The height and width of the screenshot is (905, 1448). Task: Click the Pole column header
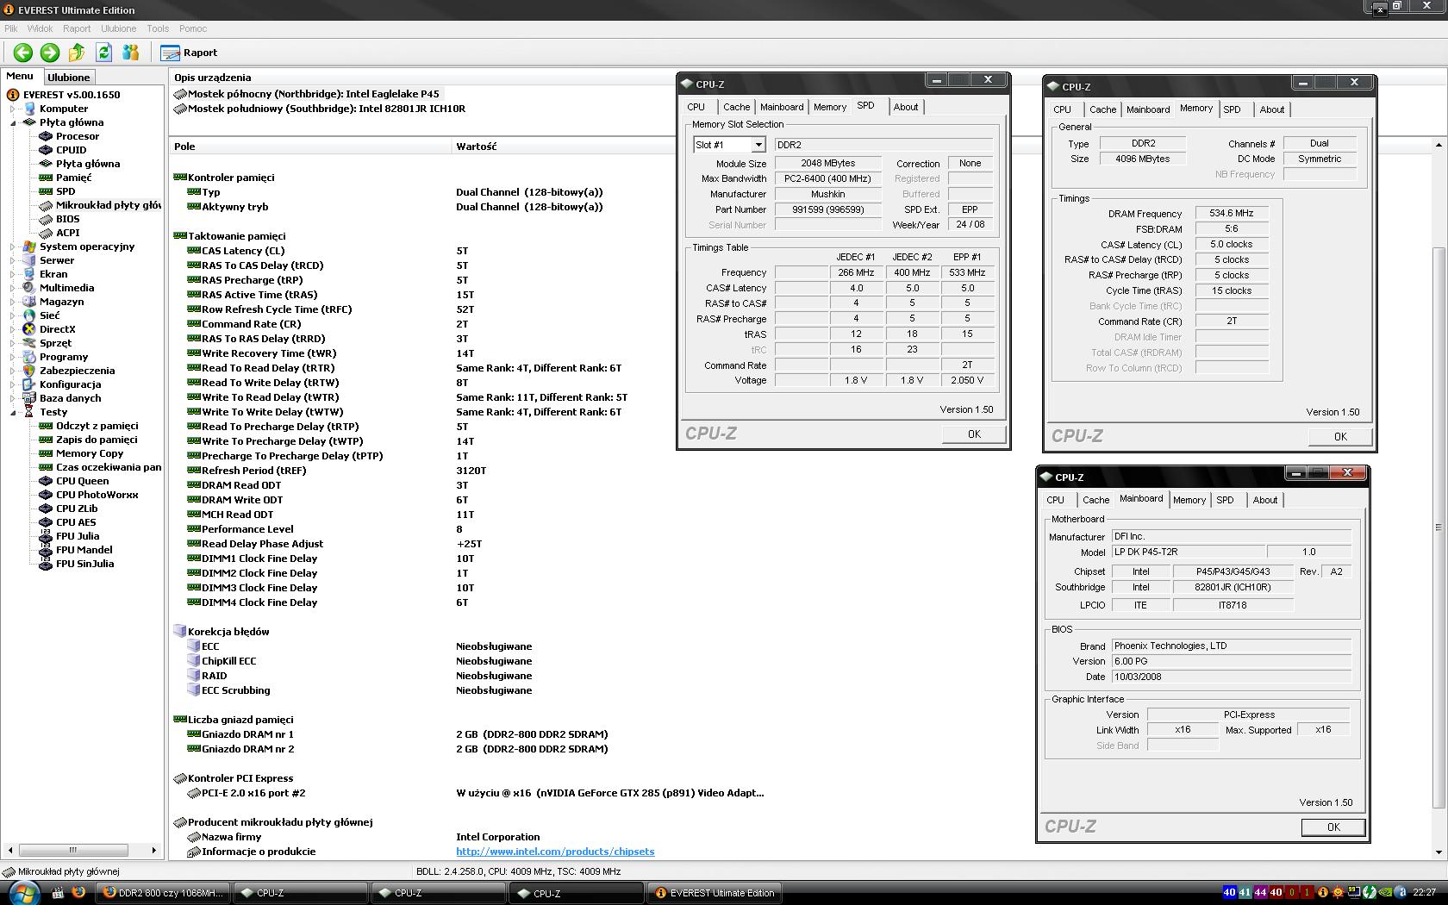309,147
